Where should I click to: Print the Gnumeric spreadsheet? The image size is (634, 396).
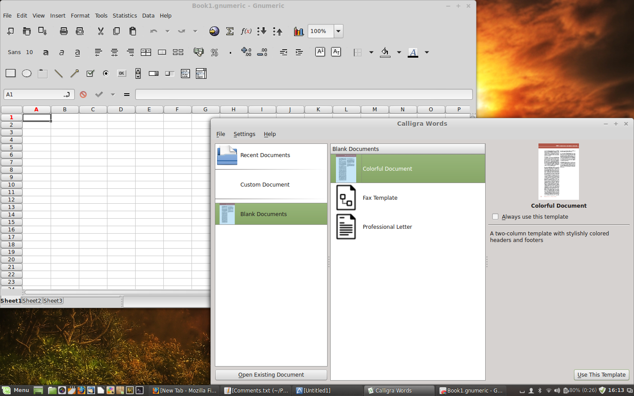64,31
